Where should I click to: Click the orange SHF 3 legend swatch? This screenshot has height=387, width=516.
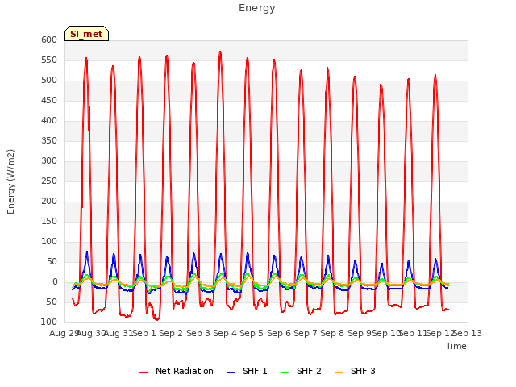[339, 372]
